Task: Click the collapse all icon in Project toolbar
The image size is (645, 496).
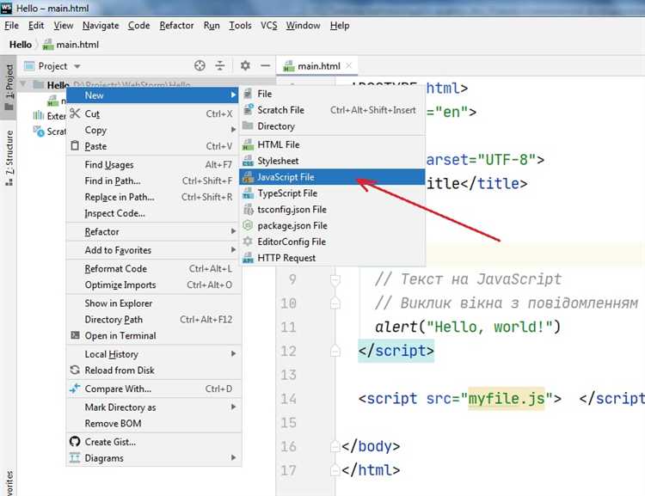Action: tap(220, 66)
